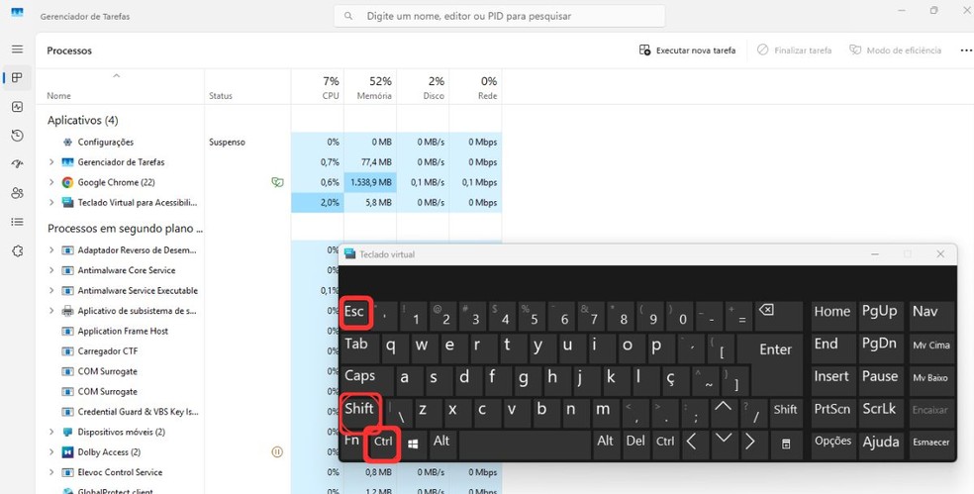Open the Task Manager hamburger navigation menu
The width and height of the screenshot is (974, 494).
click(18, 49)
